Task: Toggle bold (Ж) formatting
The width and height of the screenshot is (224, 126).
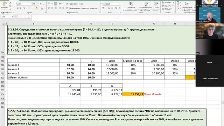Action: click(x=17, y=8)
